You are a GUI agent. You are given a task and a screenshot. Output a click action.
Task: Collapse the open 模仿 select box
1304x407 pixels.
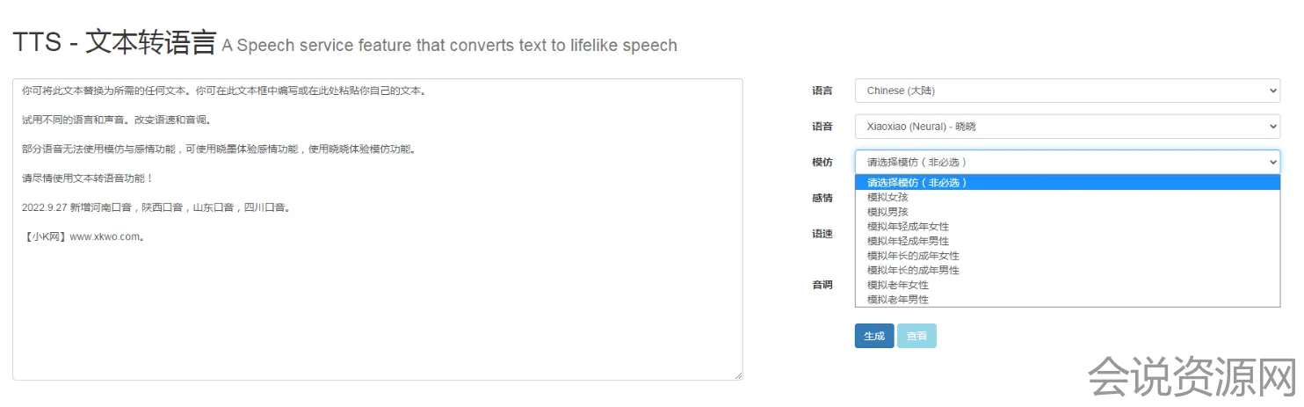[x=1067, y=162]
